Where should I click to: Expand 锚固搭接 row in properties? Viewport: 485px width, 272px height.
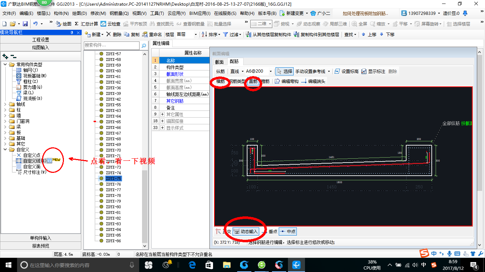point(163,121)
